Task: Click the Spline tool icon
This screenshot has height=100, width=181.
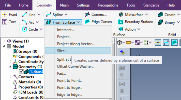Action: tap(49, 15)
